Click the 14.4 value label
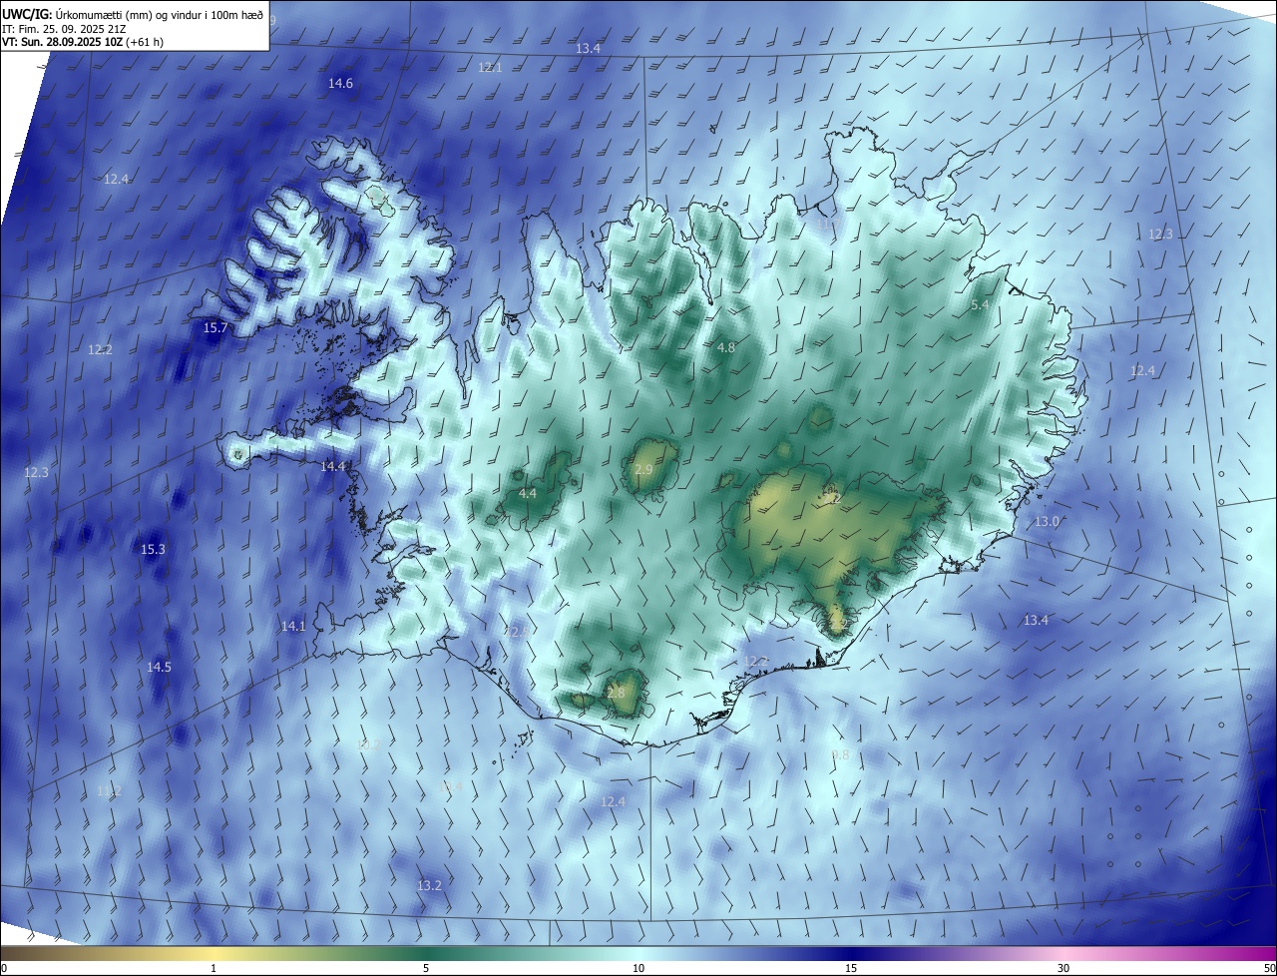Screen dimensions: 1277x976 coord(332,467)
